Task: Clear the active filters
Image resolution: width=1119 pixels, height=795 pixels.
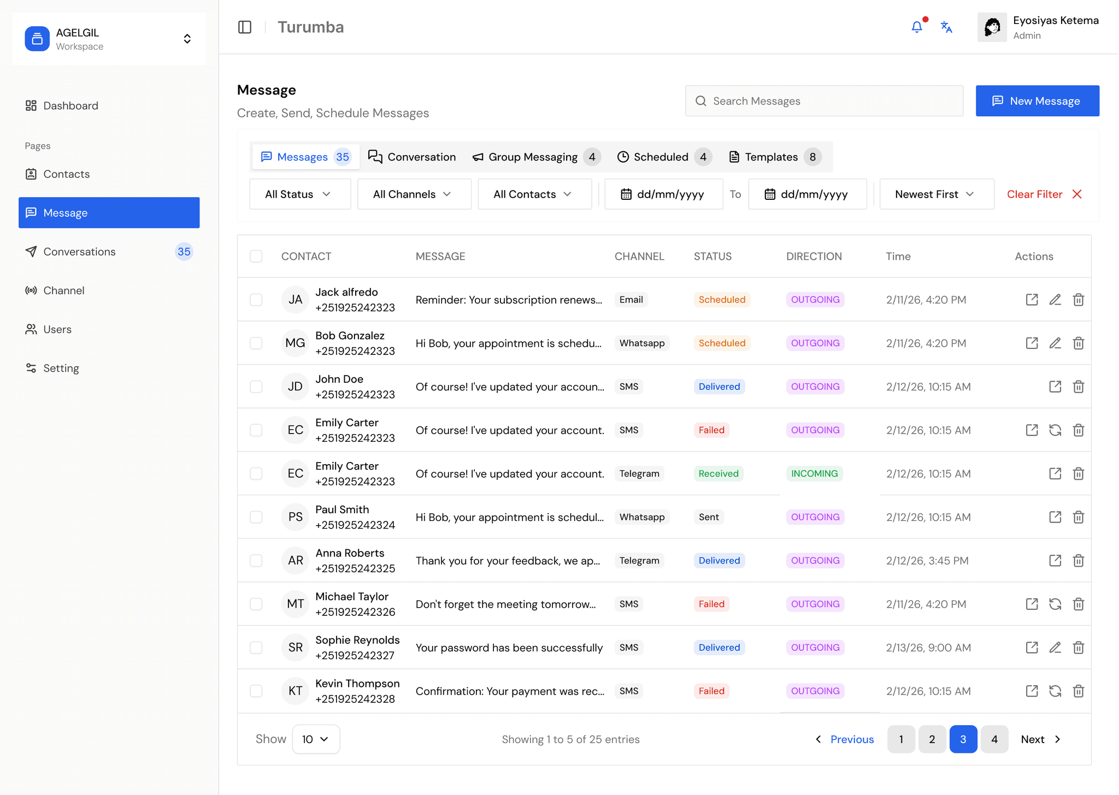Action: pos(1044,194)
